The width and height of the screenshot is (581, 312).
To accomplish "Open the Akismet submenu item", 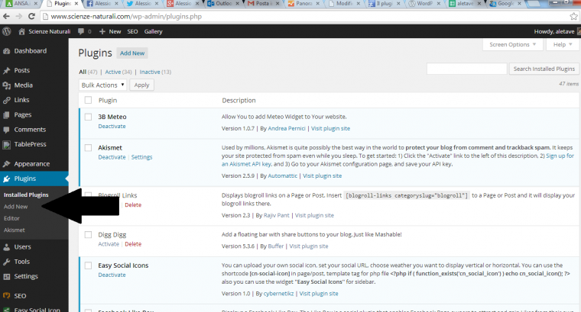I will 15,230.
